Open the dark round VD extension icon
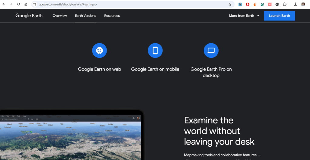This screenshot has width=310, height=160. [277, 4]
